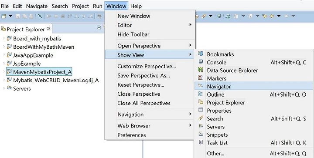
Task: Click the Outline view icon
Action: 201,94
